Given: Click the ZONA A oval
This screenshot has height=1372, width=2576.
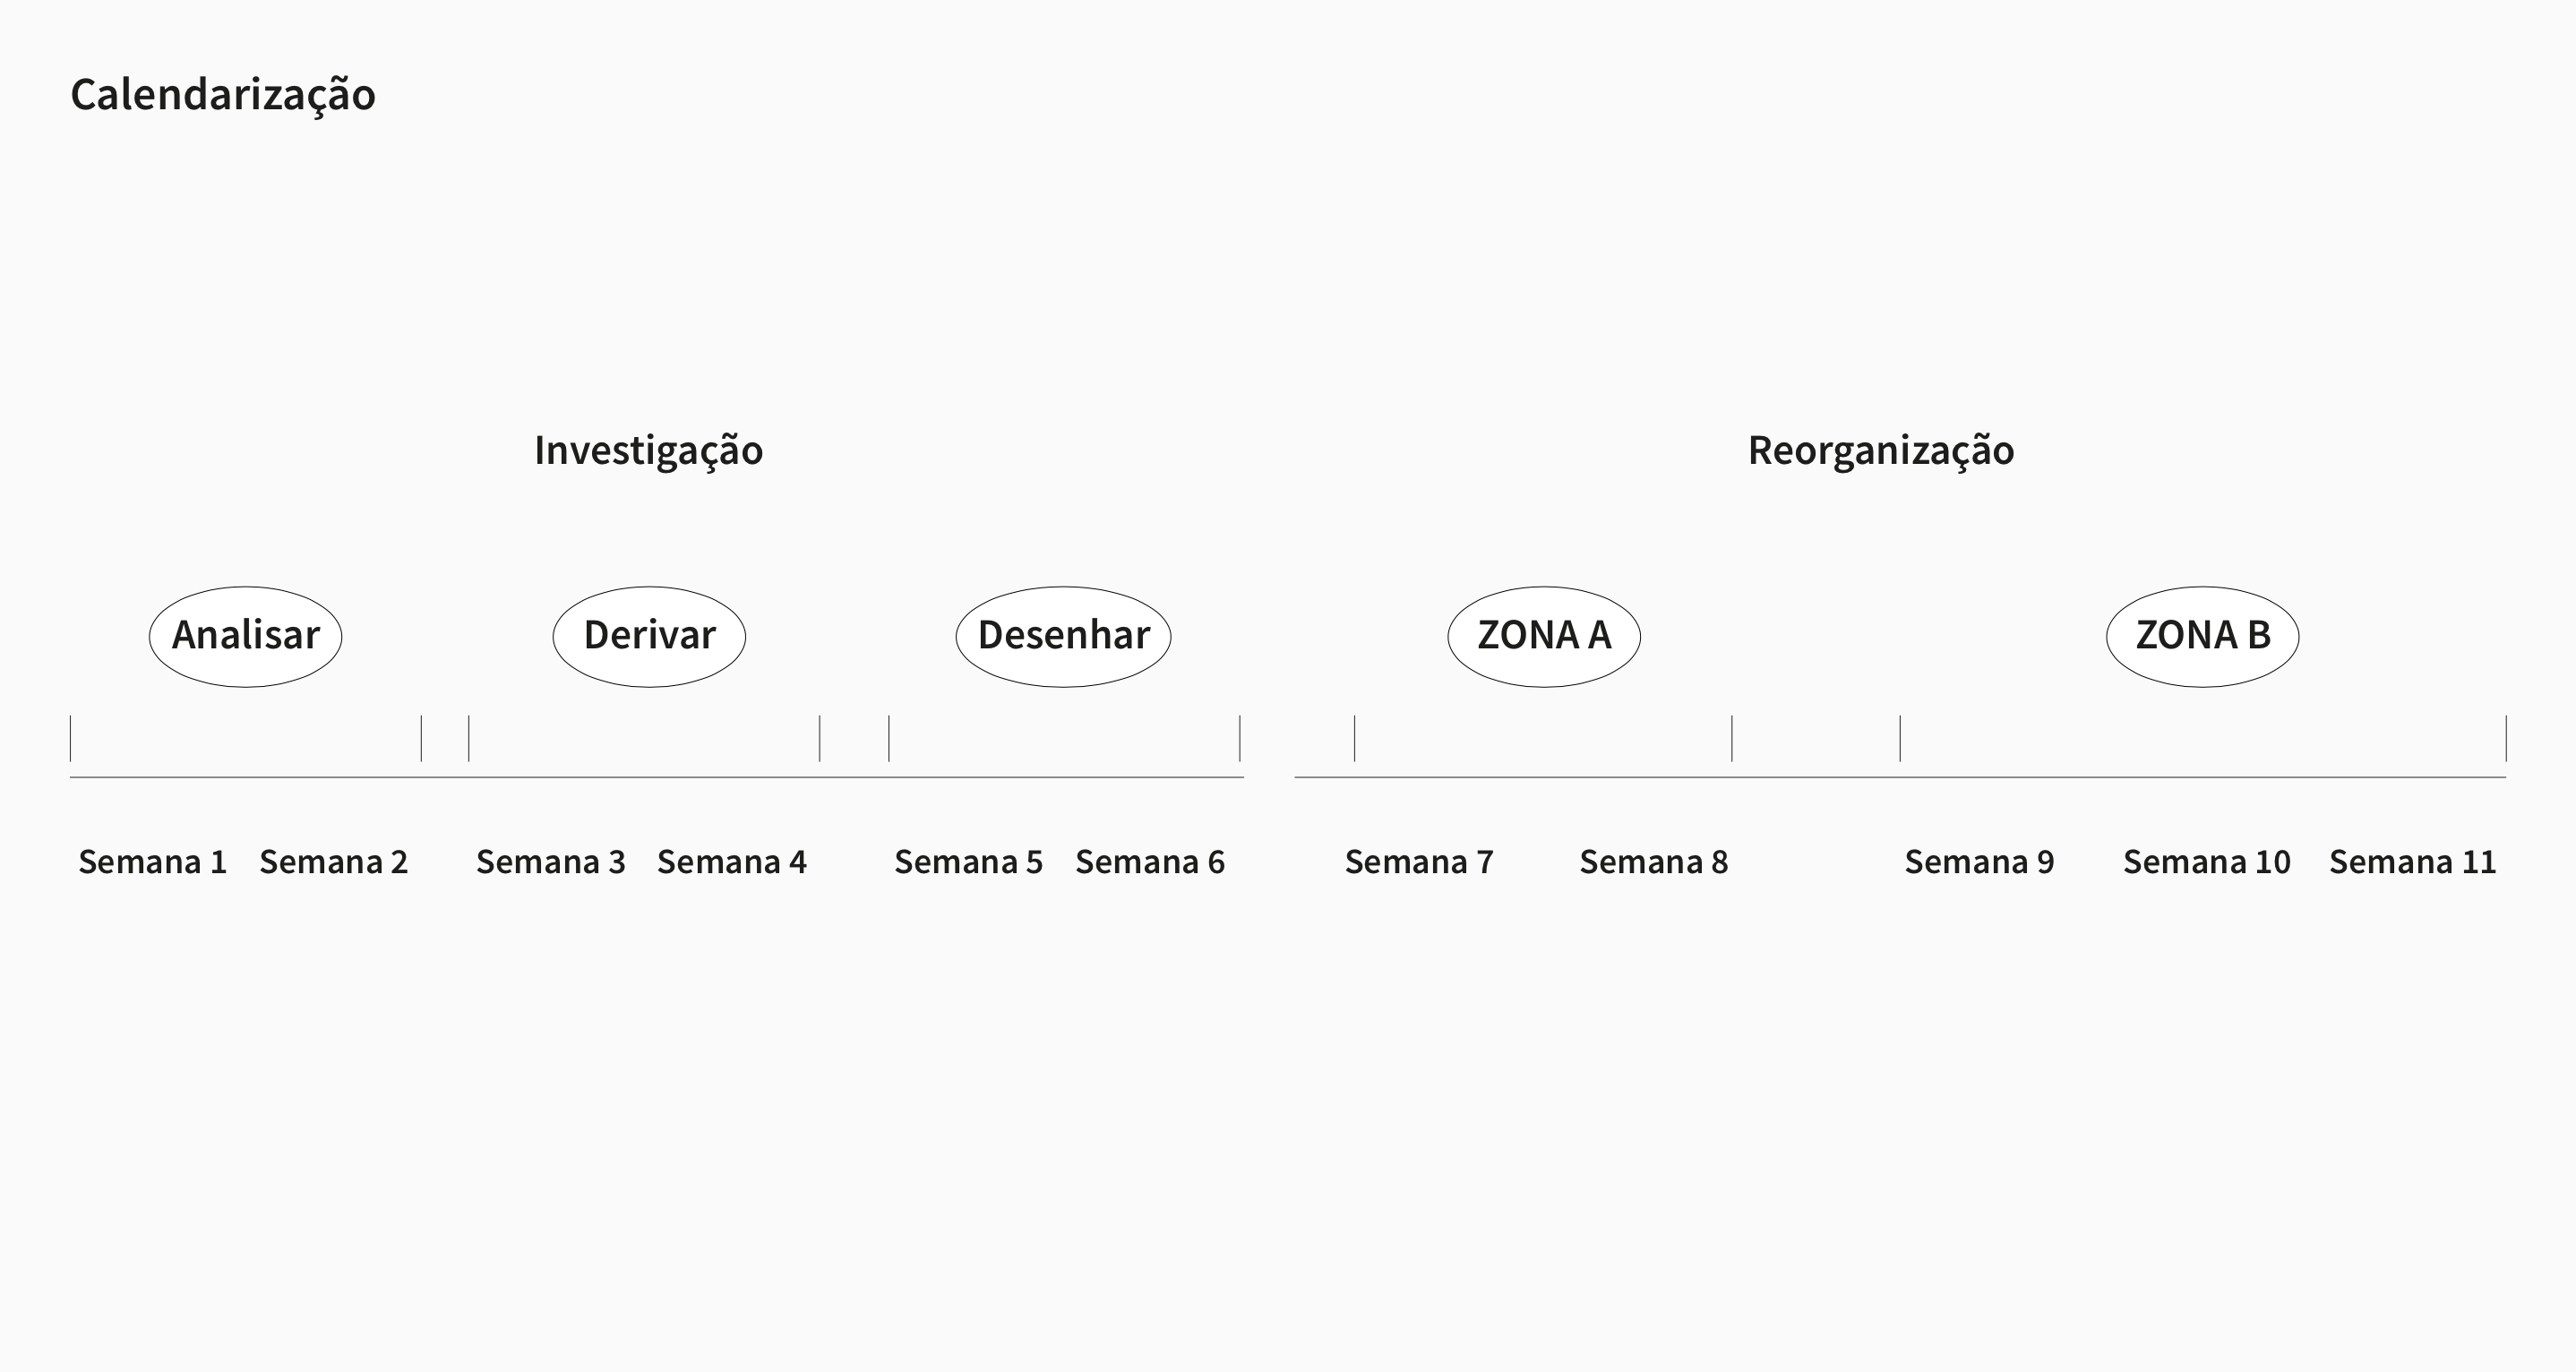Looking at the screenshot, I should 1544,636.
